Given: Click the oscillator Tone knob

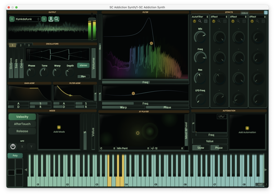Looking at the screenshot, I should [x=44, y=72].
